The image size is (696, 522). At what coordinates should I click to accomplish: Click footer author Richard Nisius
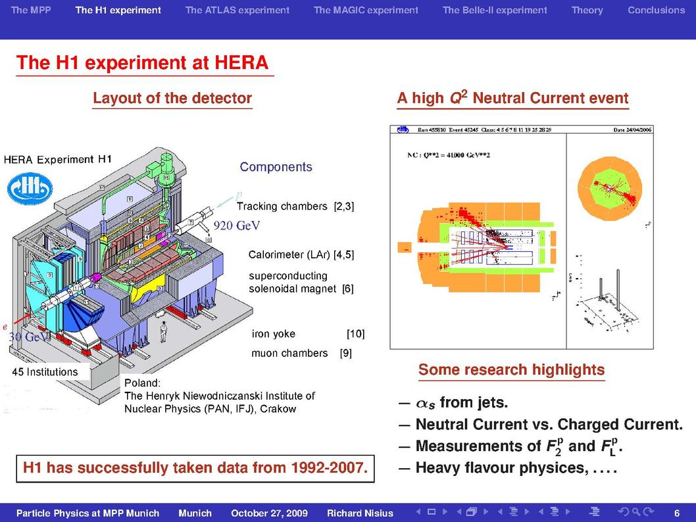click(360, 513)
